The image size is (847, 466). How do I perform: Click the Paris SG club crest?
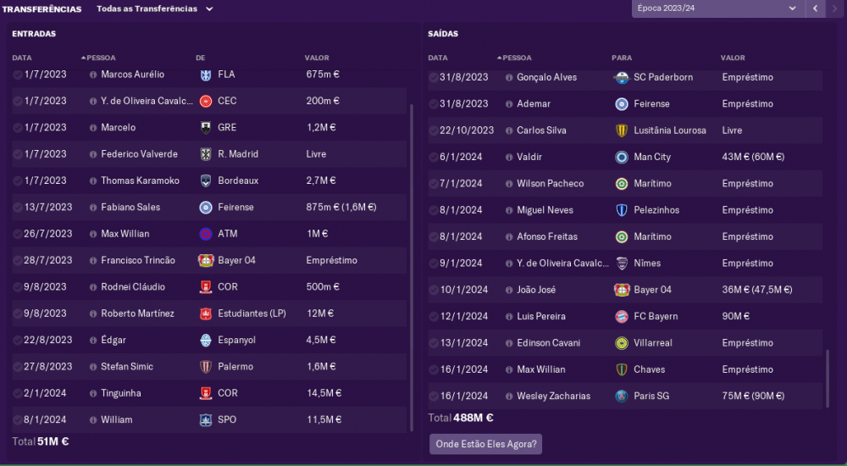coord(622,396)
